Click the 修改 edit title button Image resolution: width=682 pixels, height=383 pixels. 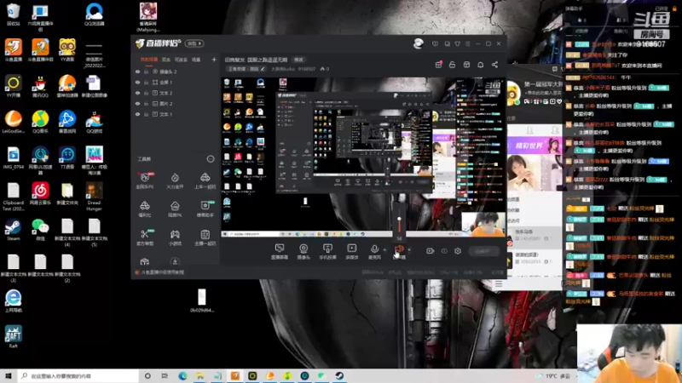click(x=298, y=60)
